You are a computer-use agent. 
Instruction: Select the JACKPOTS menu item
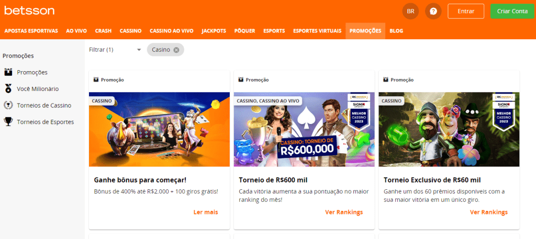click(214, 31)
